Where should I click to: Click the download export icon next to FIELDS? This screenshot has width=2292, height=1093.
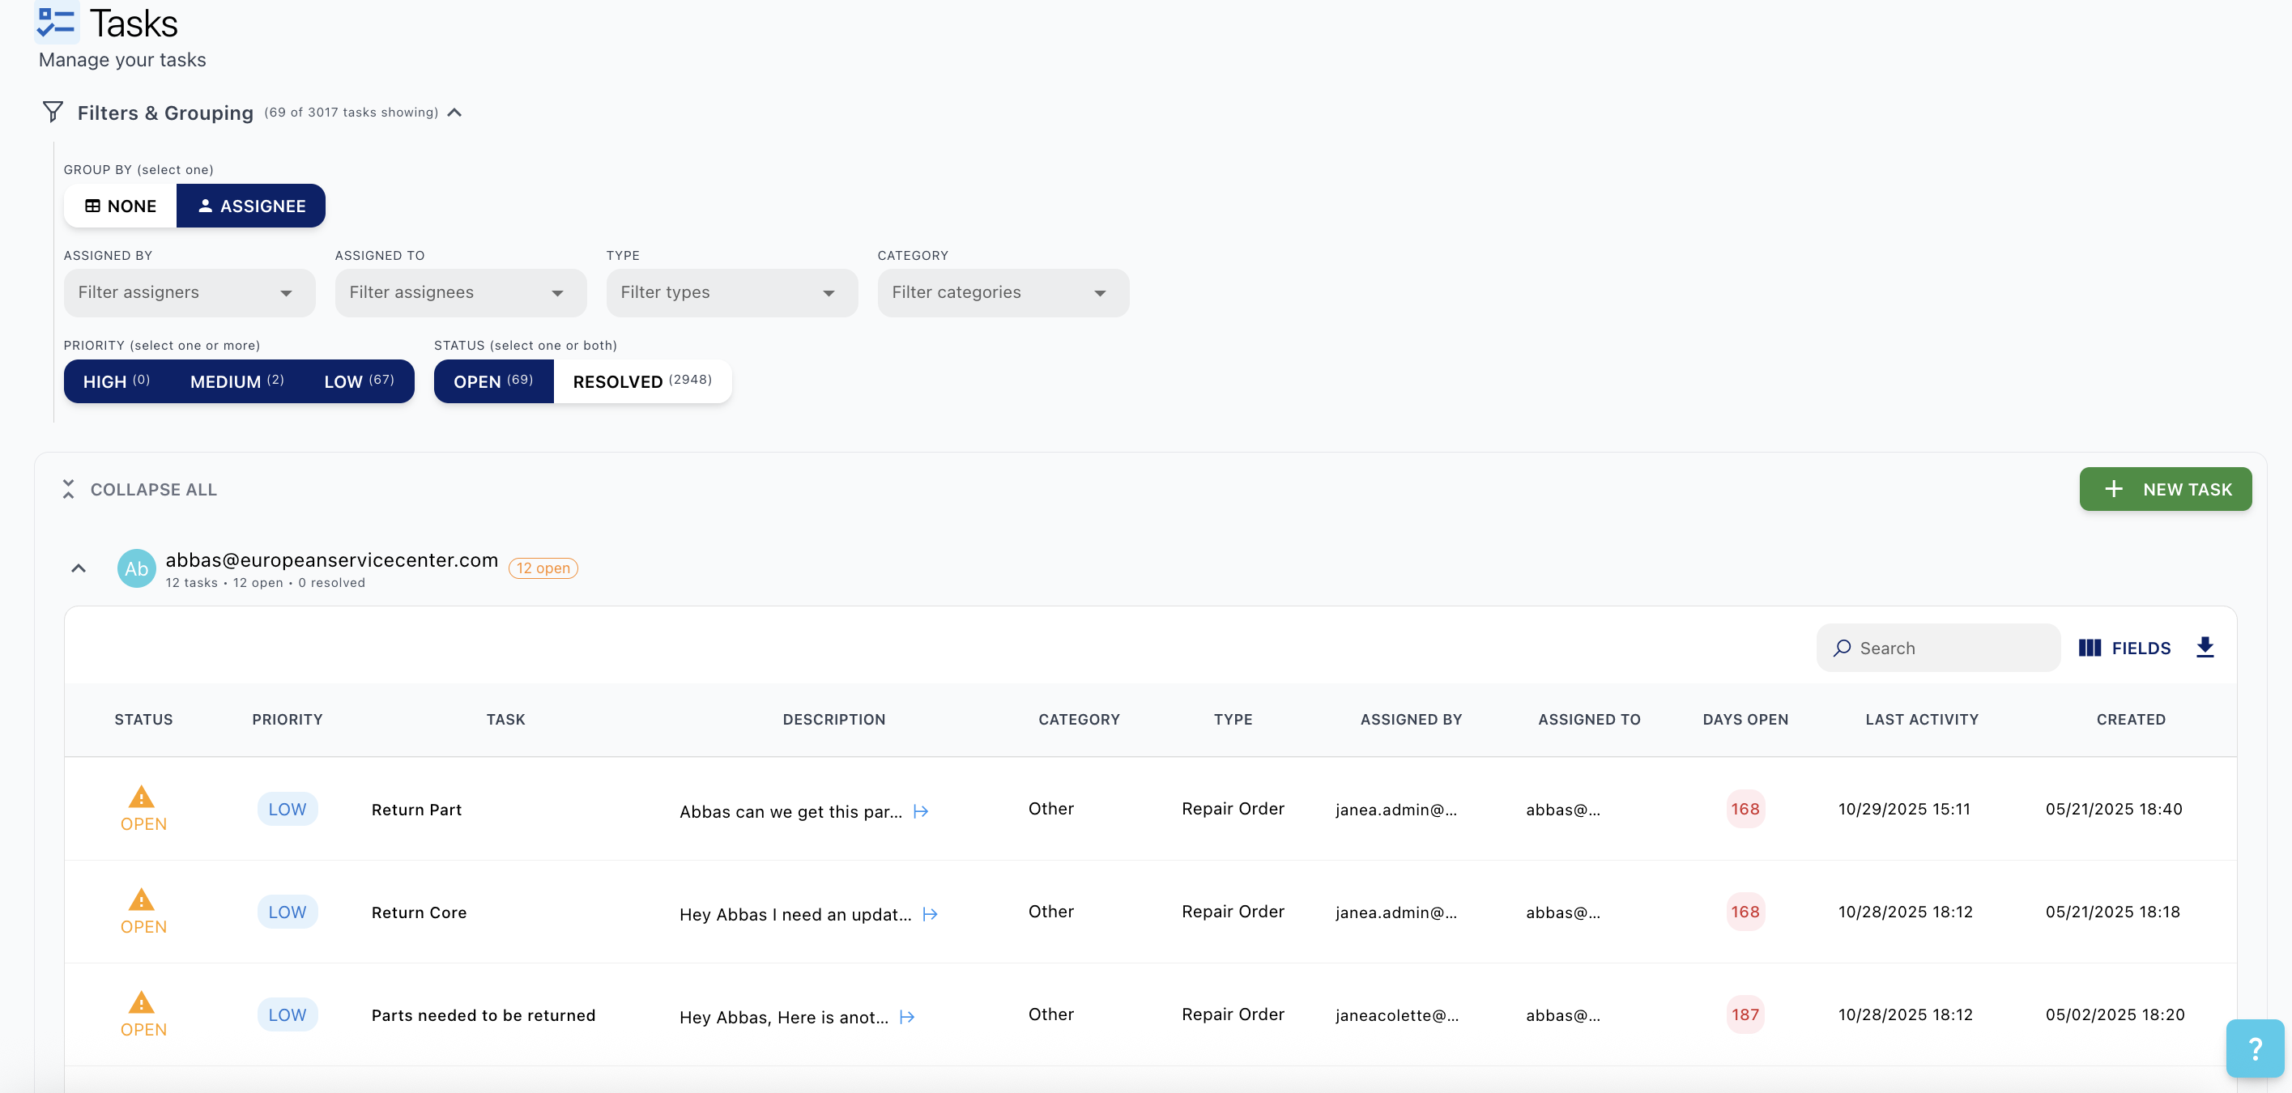[x=2205, y=648]
